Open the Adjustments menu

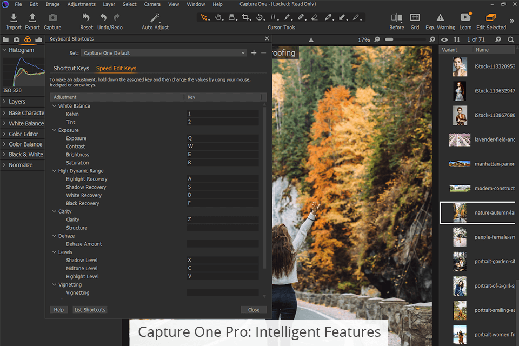coord(81,4)
